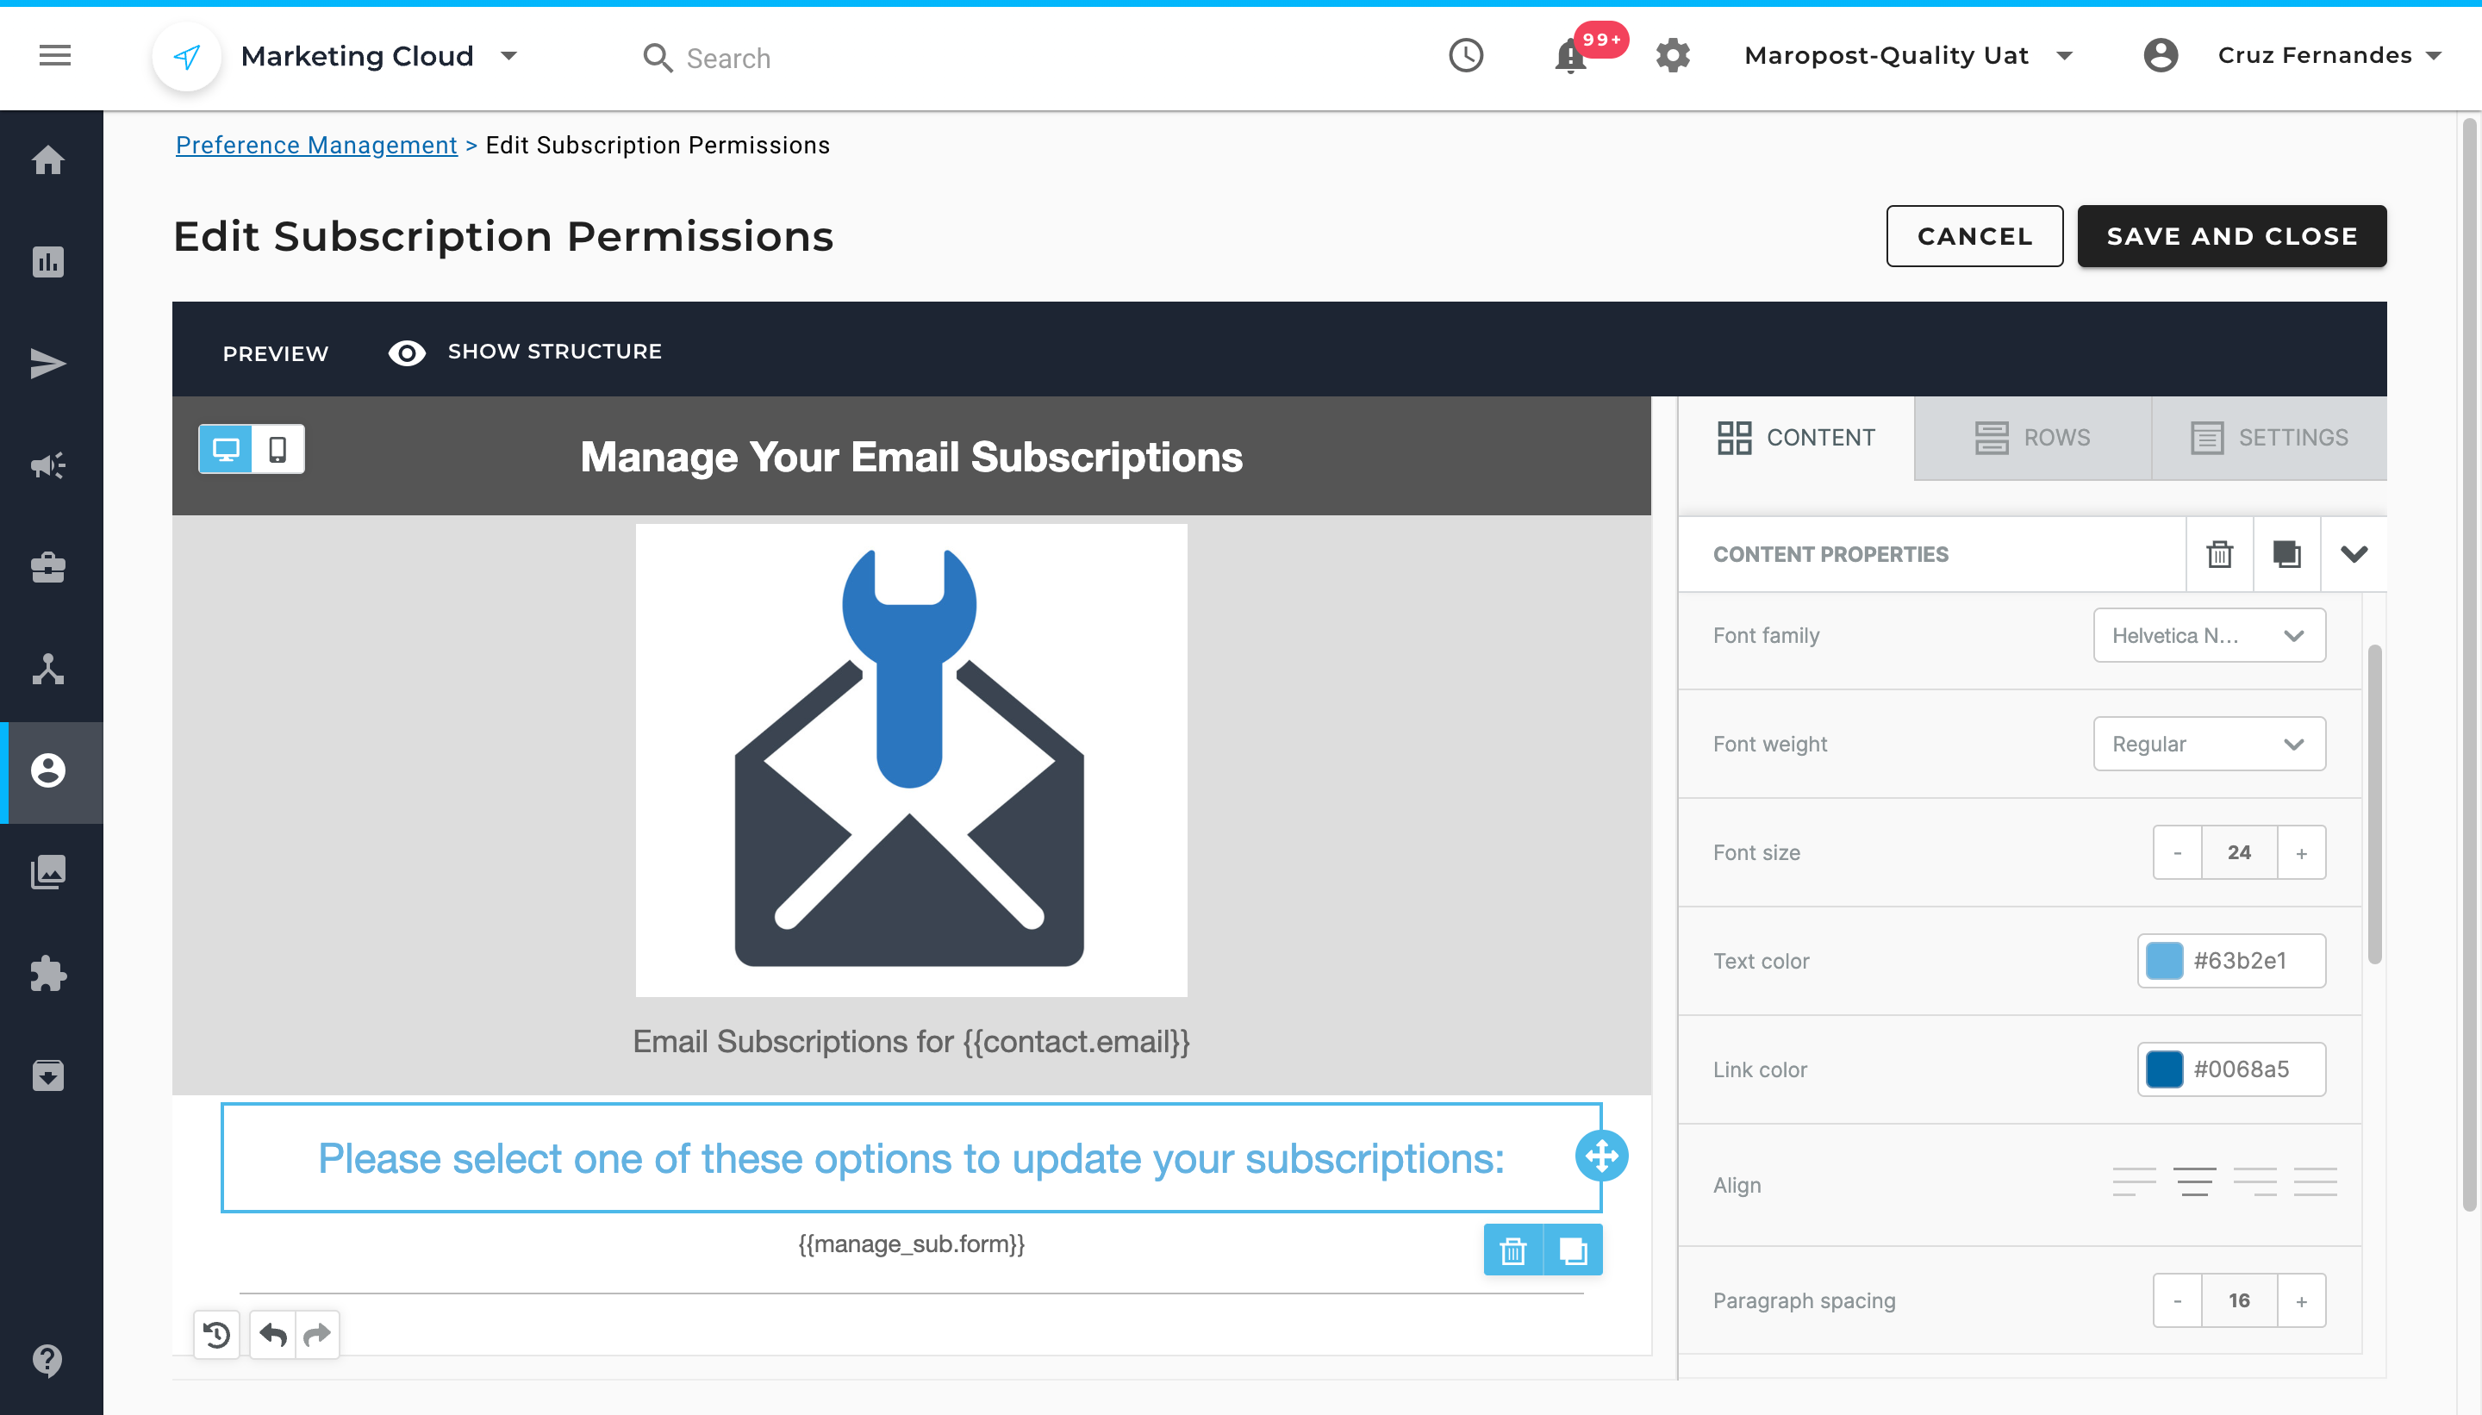This screenshot has height=1415, width=2482.
Task: Switch to mobile preview mode
Action: pyautogui.click(x=278, y=449)
